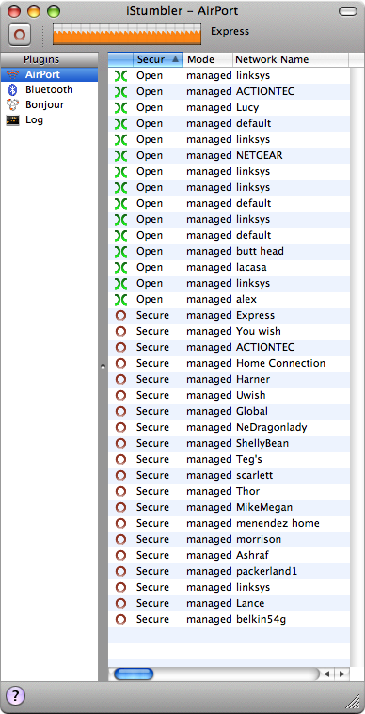365x714 pixels.
Task: Click the secure-network icon for MikeMegan
Action: coord(120,507)
